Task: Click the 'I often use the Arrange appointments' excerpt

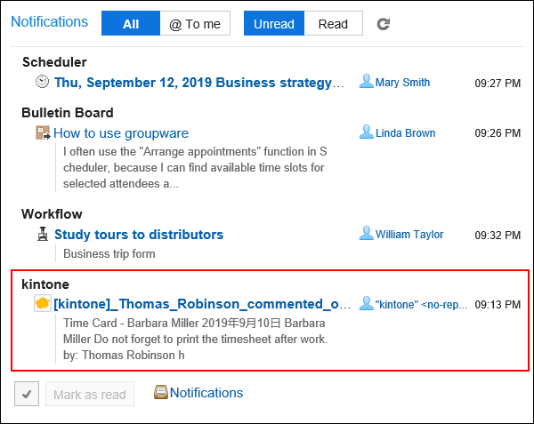Action: 195,167
